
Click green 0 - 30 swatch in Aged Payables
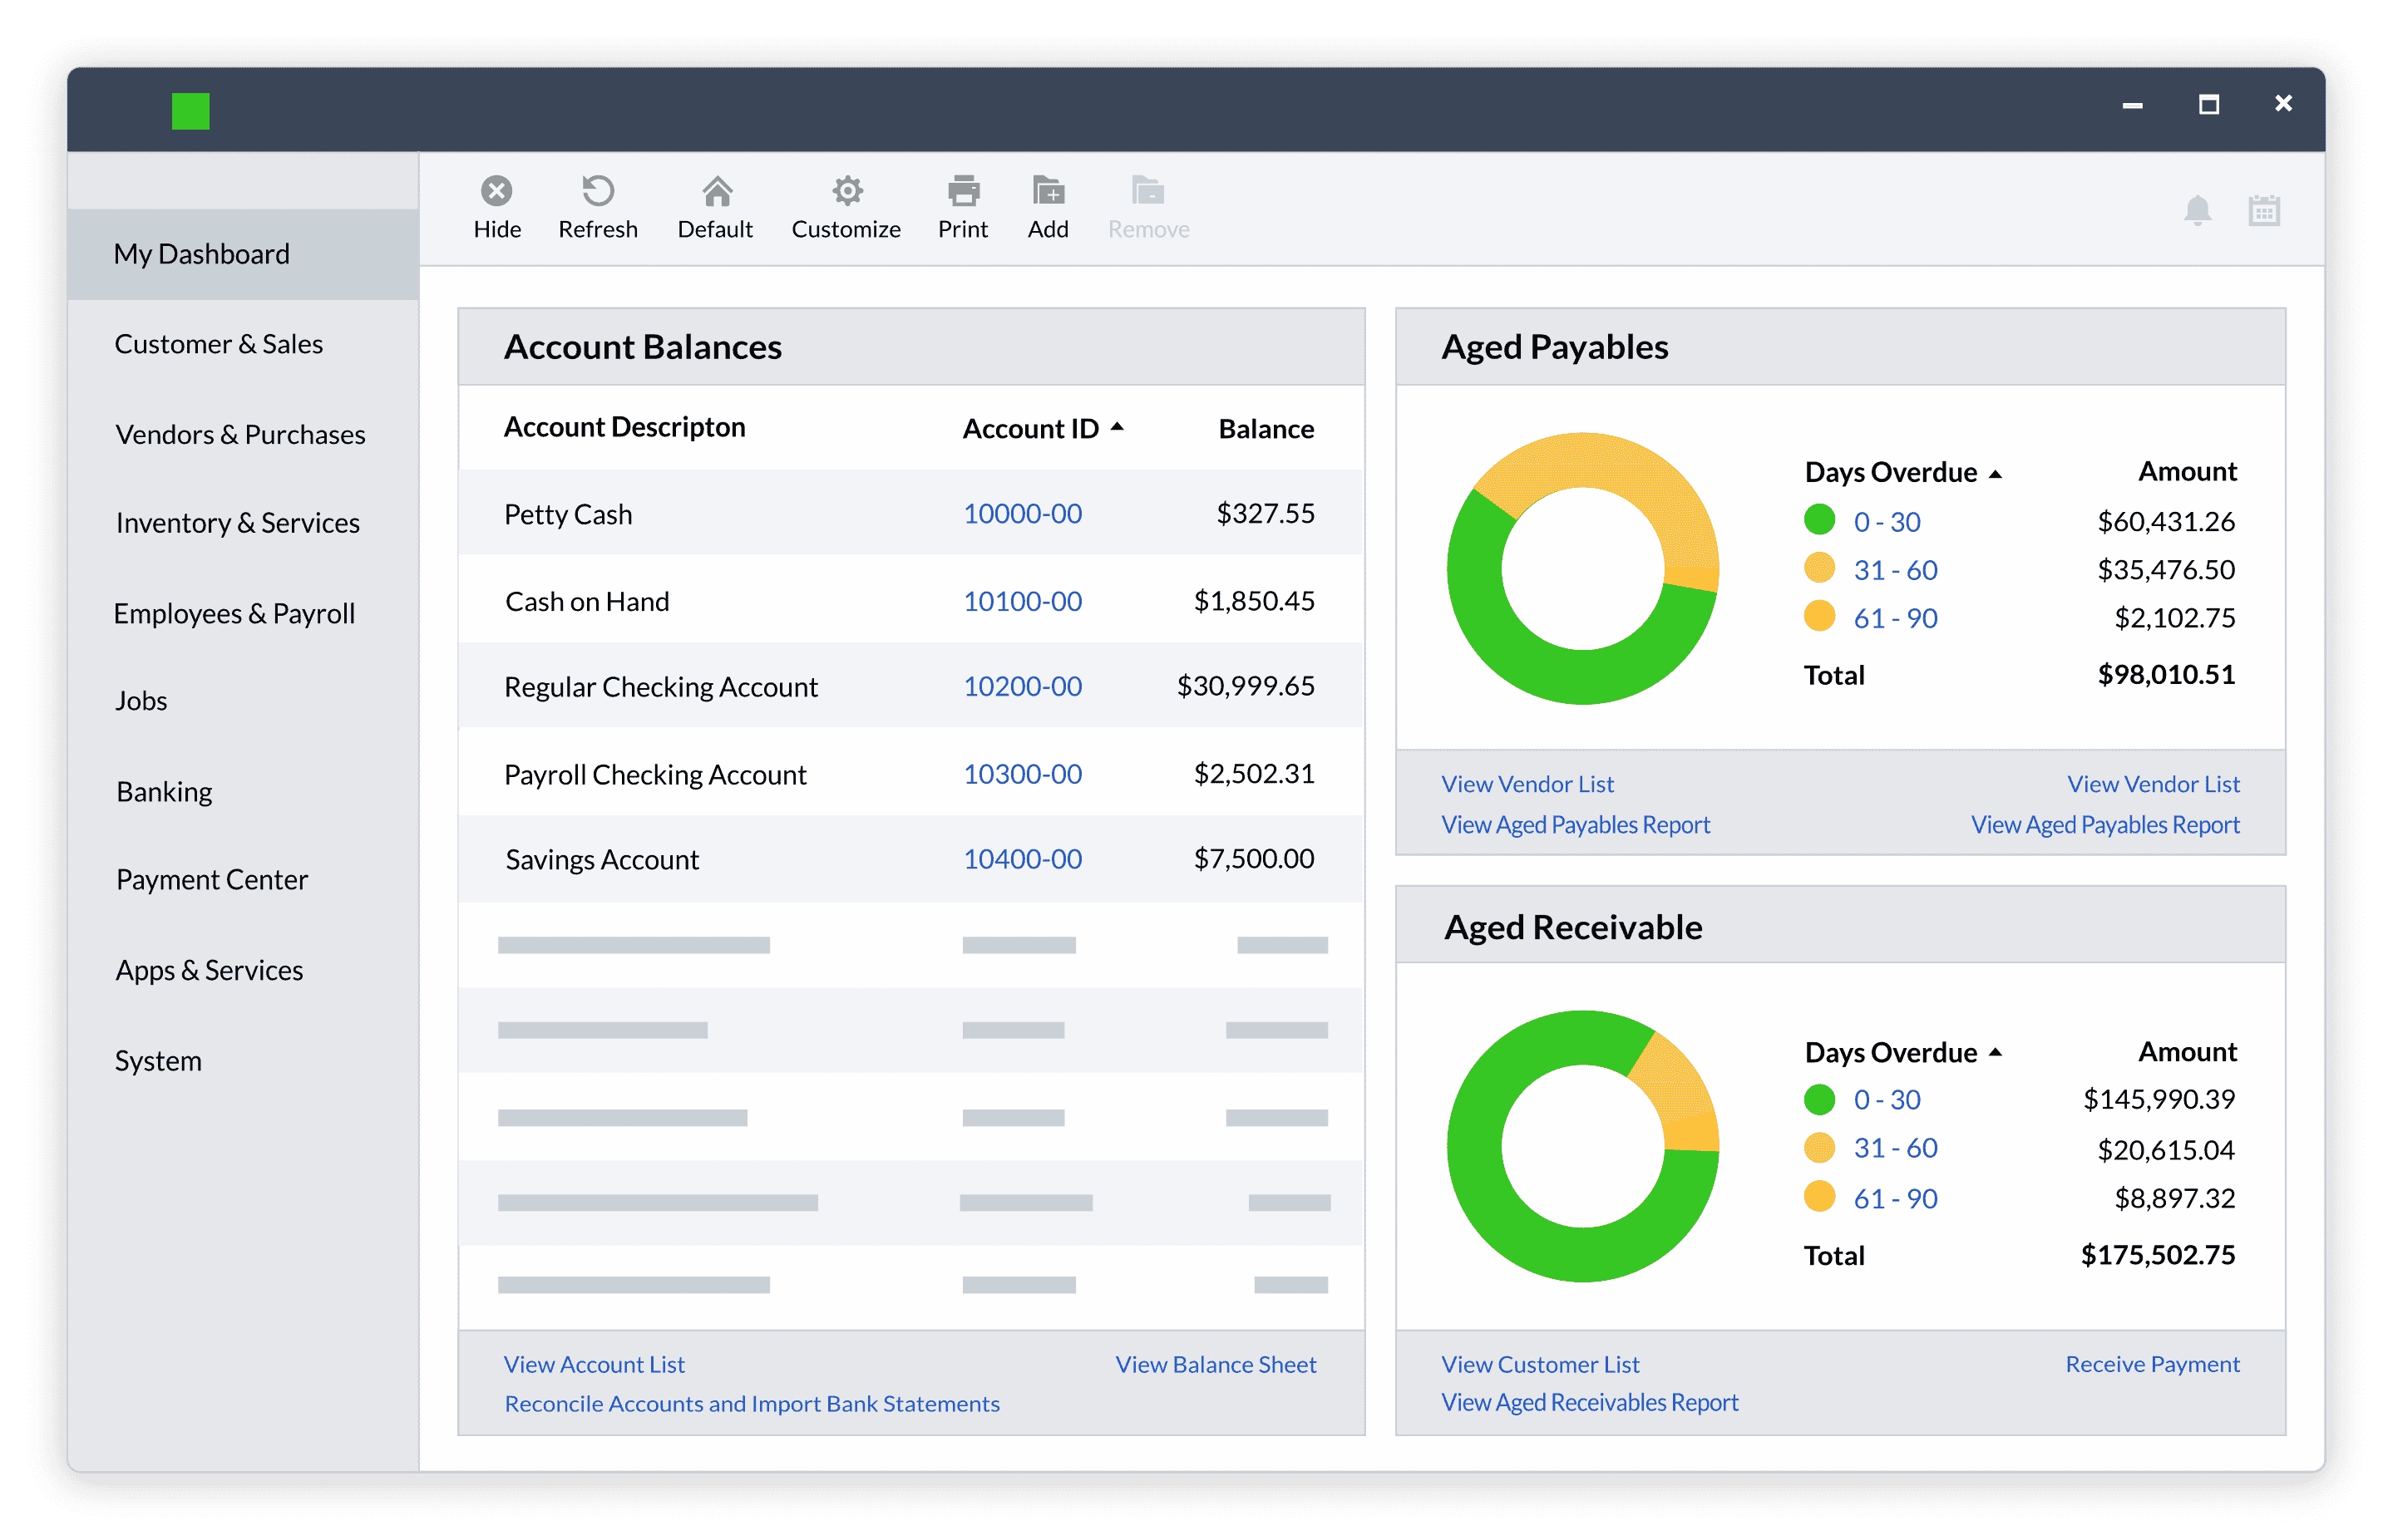point(1818,520)
